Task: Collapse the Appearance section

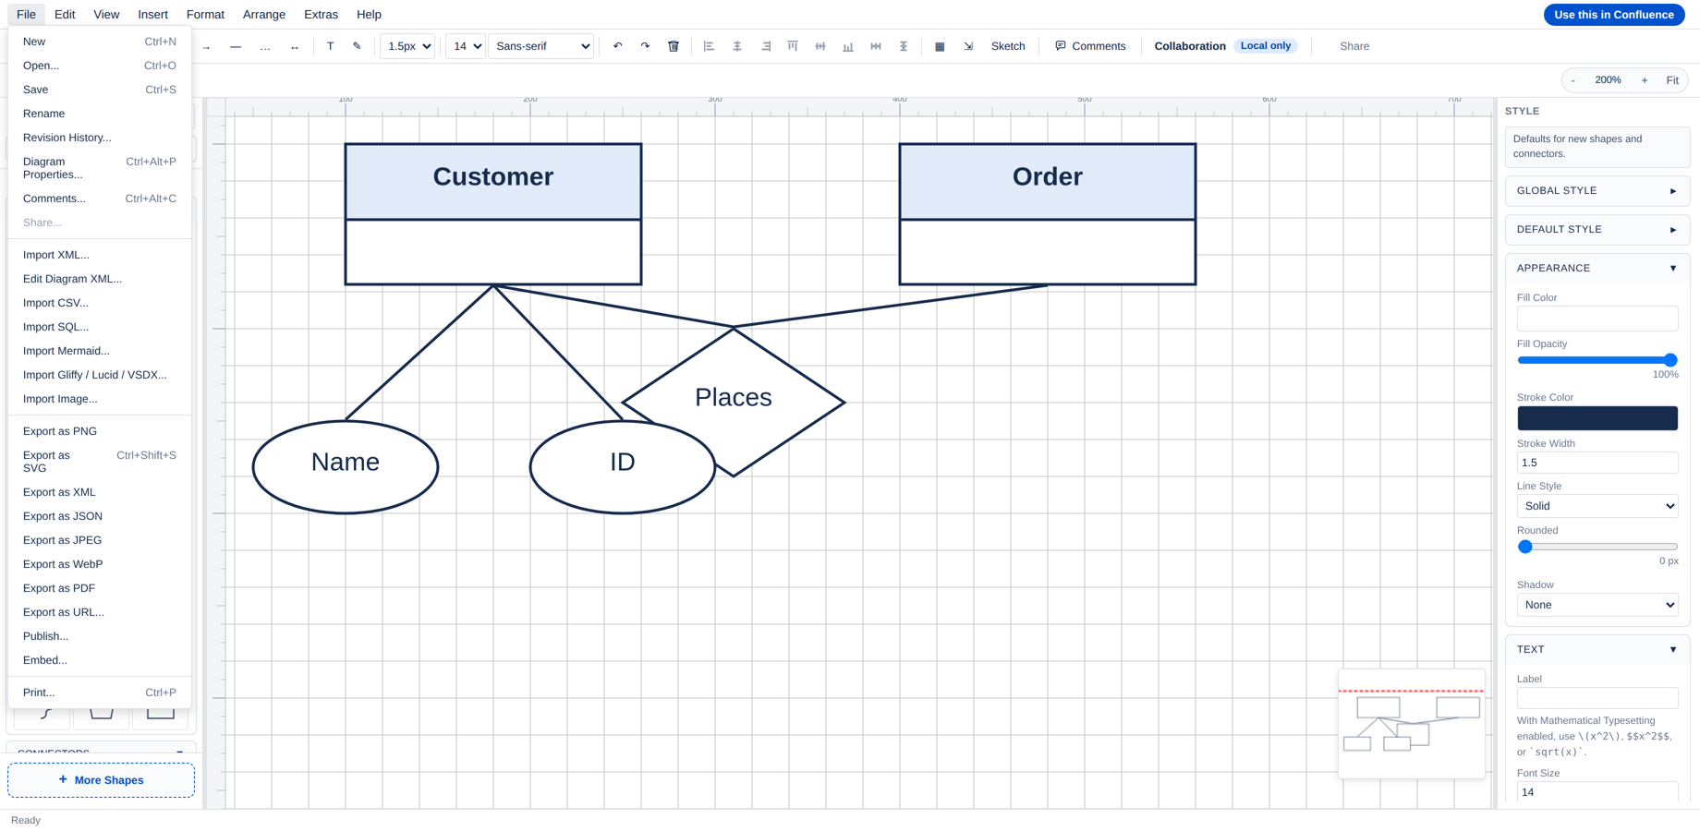Action: coord(1597,269)
